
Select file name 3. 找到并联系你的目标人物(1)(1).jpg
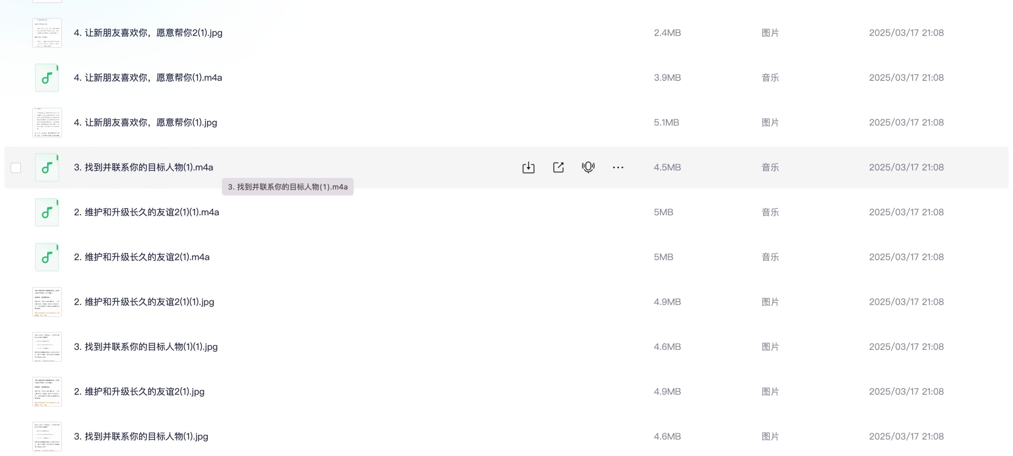pyautogui.click(x=146, y=347)
